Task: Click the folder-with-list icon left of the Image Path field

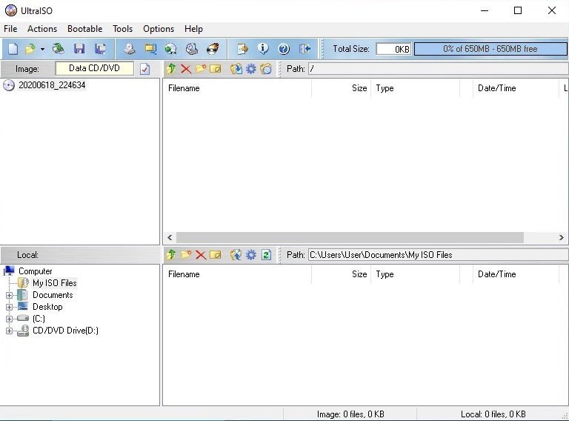Action: (266, 69)
